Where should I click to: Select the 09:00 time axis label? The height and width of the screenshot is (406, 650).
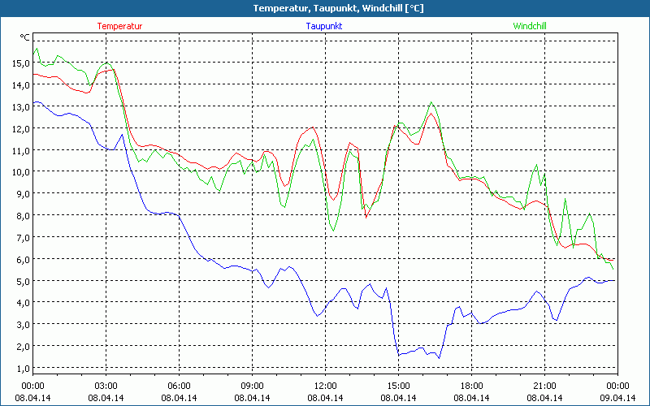[x=253, y=386]
